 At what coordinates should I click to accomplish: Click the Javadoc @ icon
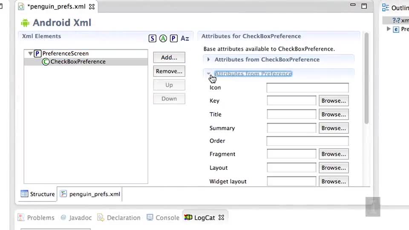pos(63,217)
